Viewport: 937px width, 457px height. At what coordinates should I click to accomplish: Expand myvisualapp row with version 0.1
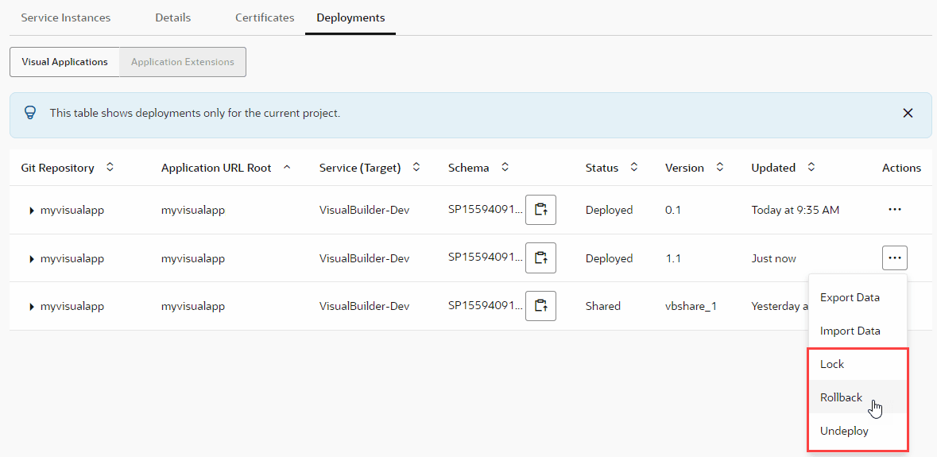click(32, 211)
